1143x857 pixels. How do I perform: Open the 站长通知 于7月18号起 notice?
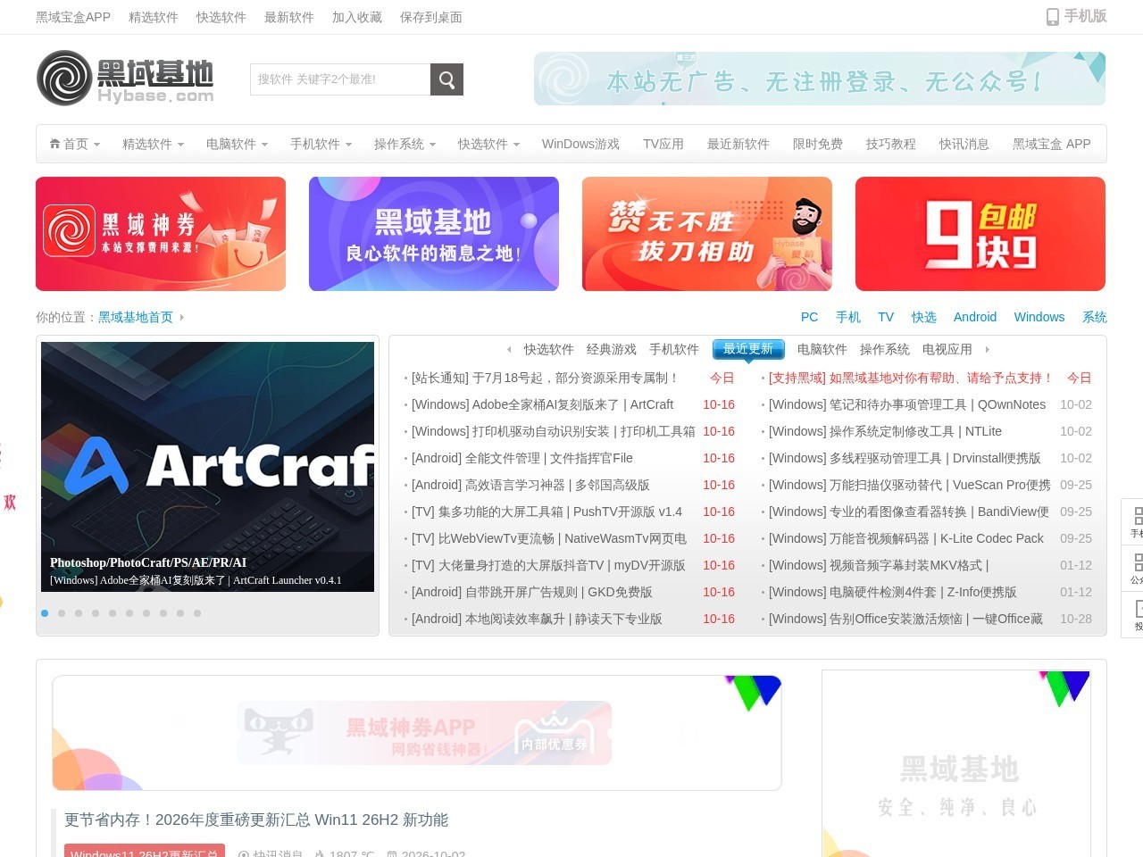pyautogui.click(x=546, y=378)
